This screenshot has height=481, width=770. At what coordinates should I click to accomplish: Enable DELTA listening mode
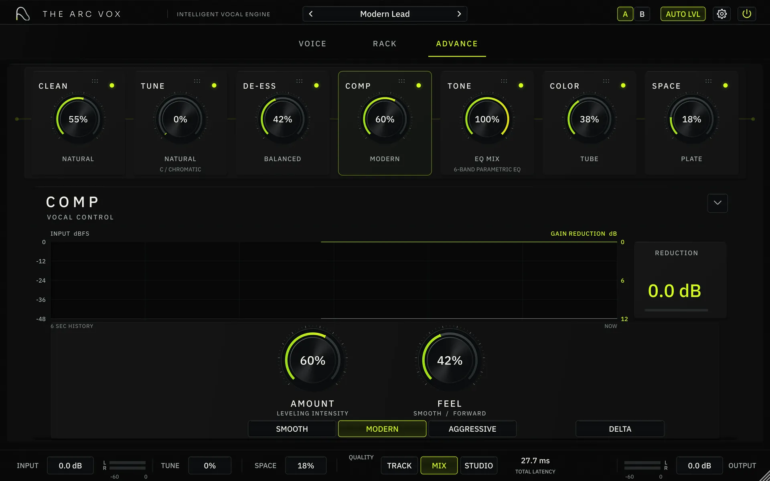tap(620, 429)
